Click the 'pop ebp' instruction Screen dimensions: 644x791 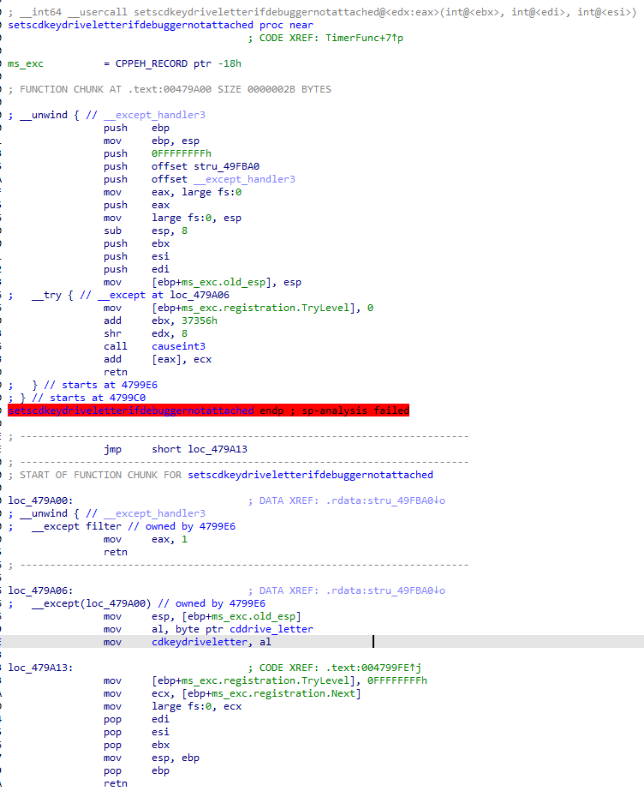[x=136, y=770]
